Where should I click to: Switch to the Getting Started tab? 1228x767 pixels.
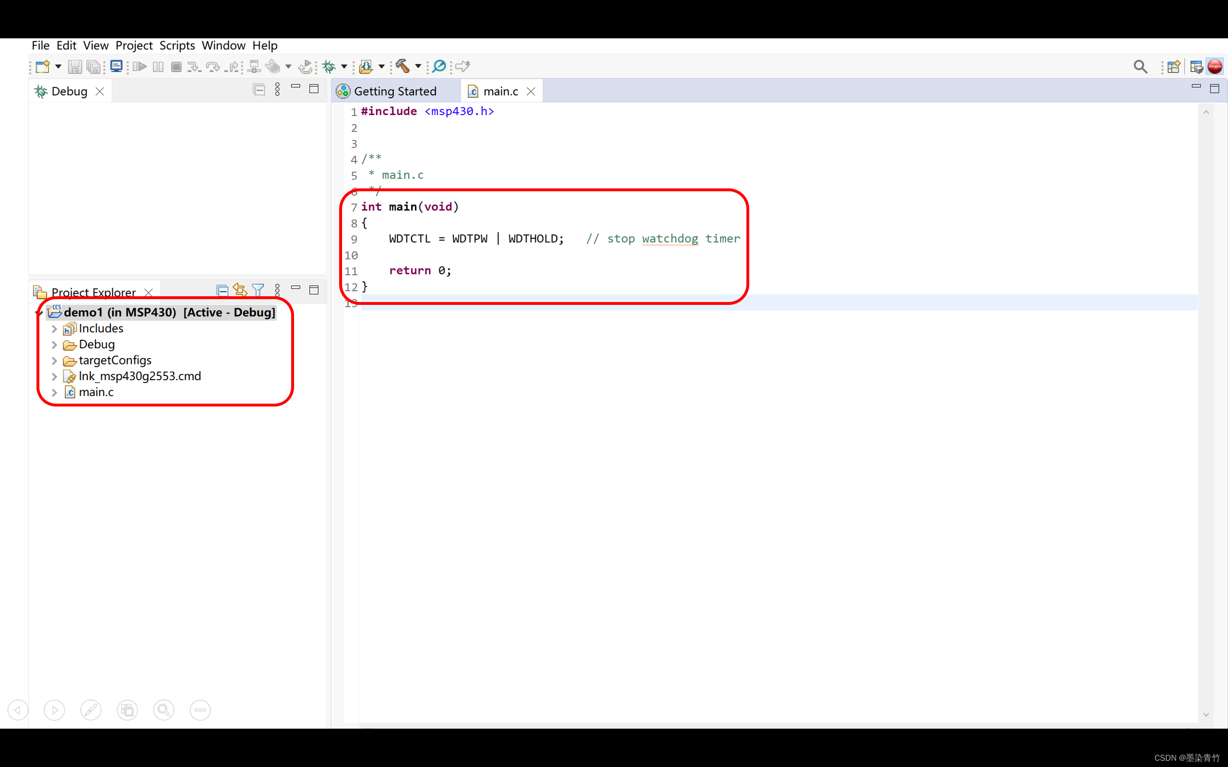395,91
